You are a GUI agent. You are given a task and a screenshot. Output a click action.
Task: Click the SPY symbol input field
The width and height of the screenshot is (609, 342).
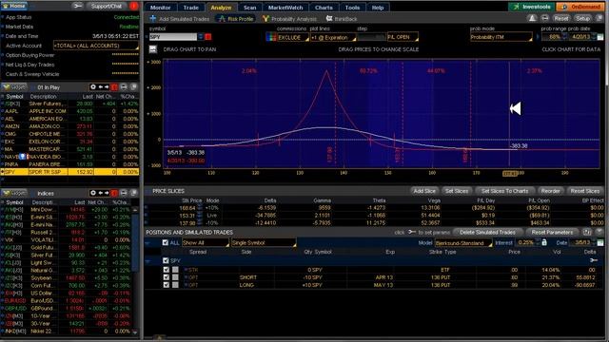coord(173,37)
